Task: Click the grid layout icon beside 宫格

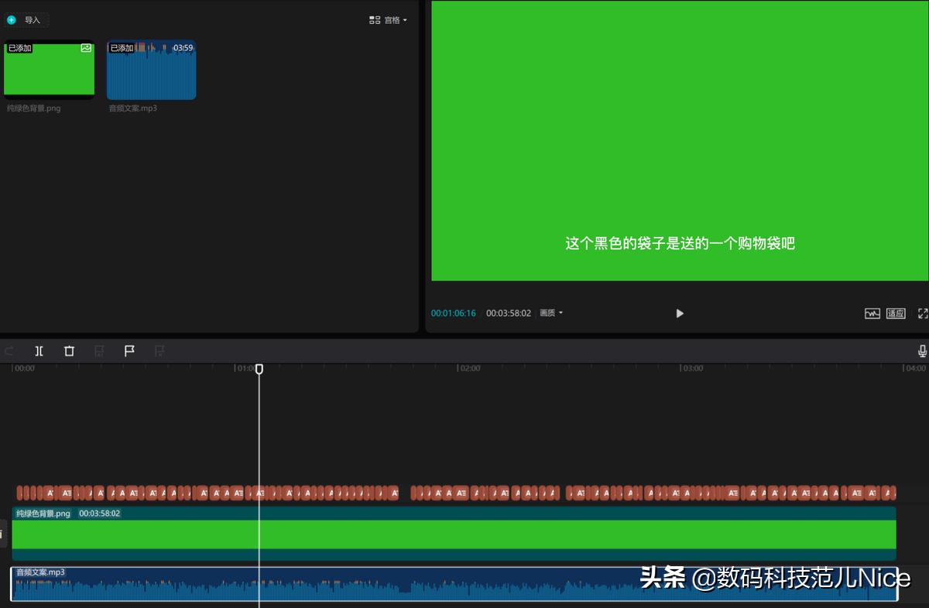Action: [x=375, y=19]
